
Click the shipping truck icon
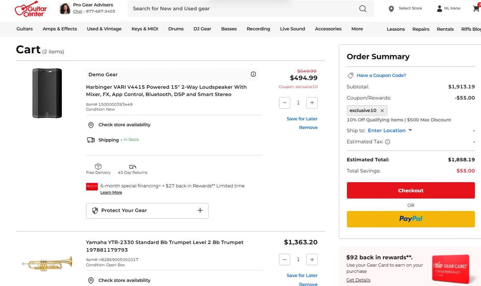(91, 140)
